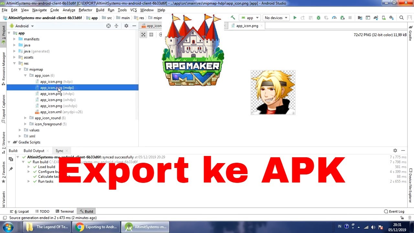Switch to Chrome Exporting to Android taskbar item

(x=96, y=227)
